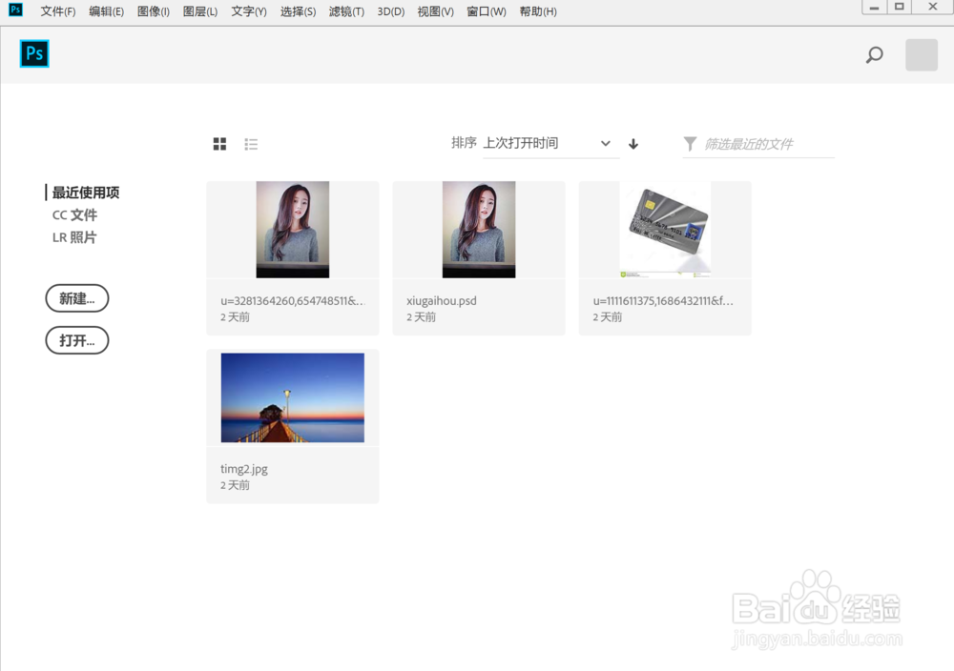
Task: Switch to list view of recent files
Action: tap(251, 143)
